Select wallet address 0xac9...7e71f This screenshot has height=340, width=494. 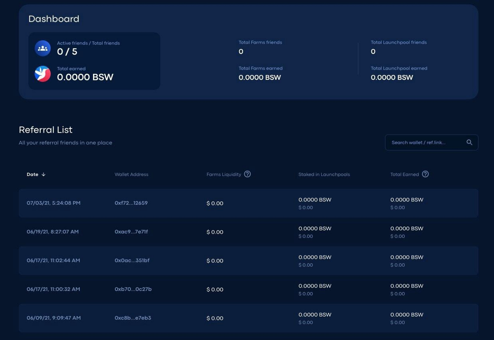pyautogui.click(x=131, y=232)
